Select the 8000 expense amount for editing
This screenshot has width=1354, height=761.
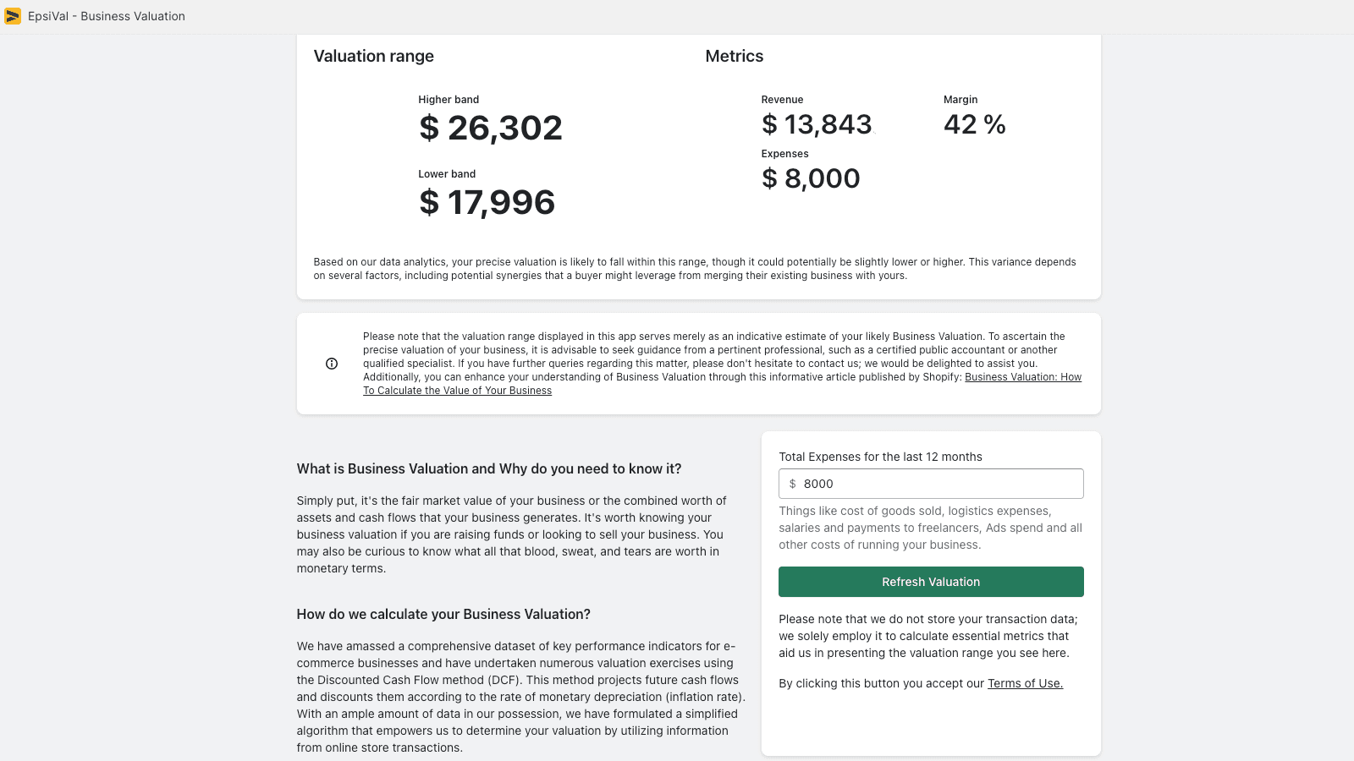(819, 484)
